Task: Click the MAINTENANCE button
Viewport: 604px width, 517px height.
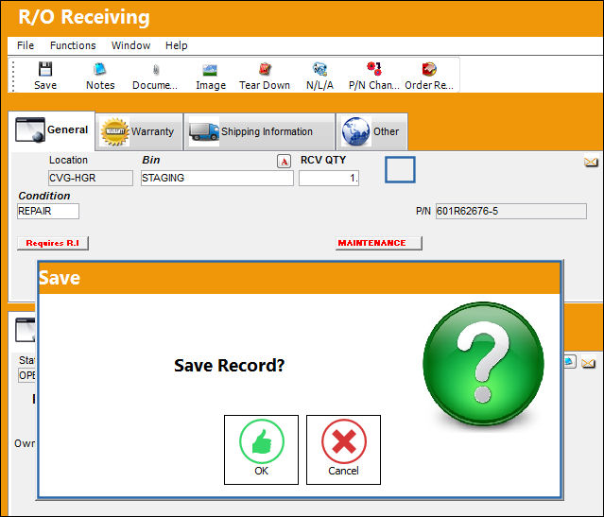Action: 379,243
